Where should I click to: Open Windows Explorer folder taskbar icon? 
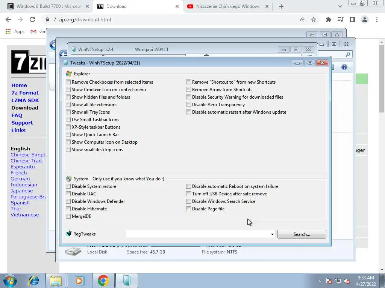56,280
